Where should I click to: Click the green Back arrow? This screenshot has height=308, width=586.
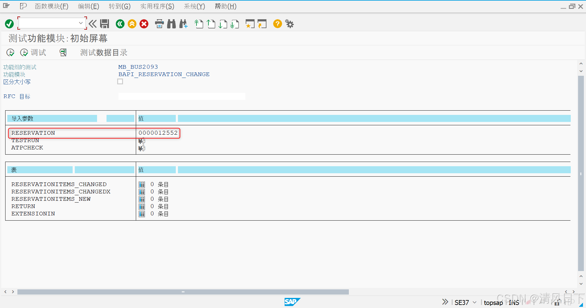point(120,24)
